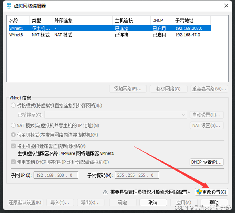The image size is (235, 213).
Task: Click the 帮助 button
Action: point(214,203)
